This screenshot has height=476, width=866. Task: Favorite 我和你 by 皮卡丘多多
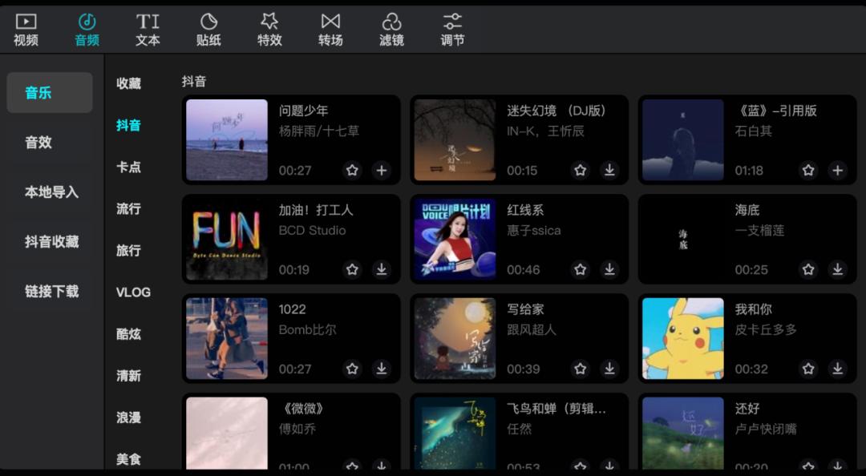tap(808, 370)
